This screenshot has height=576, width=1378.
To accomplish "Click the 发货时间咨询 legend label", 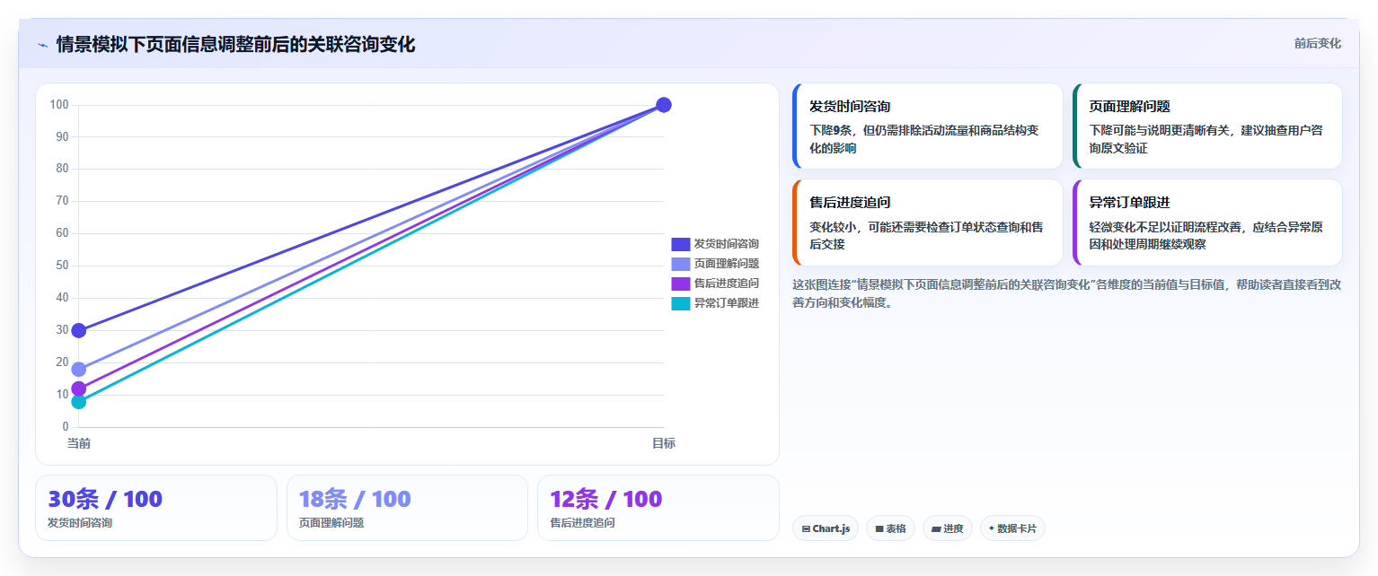I will [x=727, y=244].
